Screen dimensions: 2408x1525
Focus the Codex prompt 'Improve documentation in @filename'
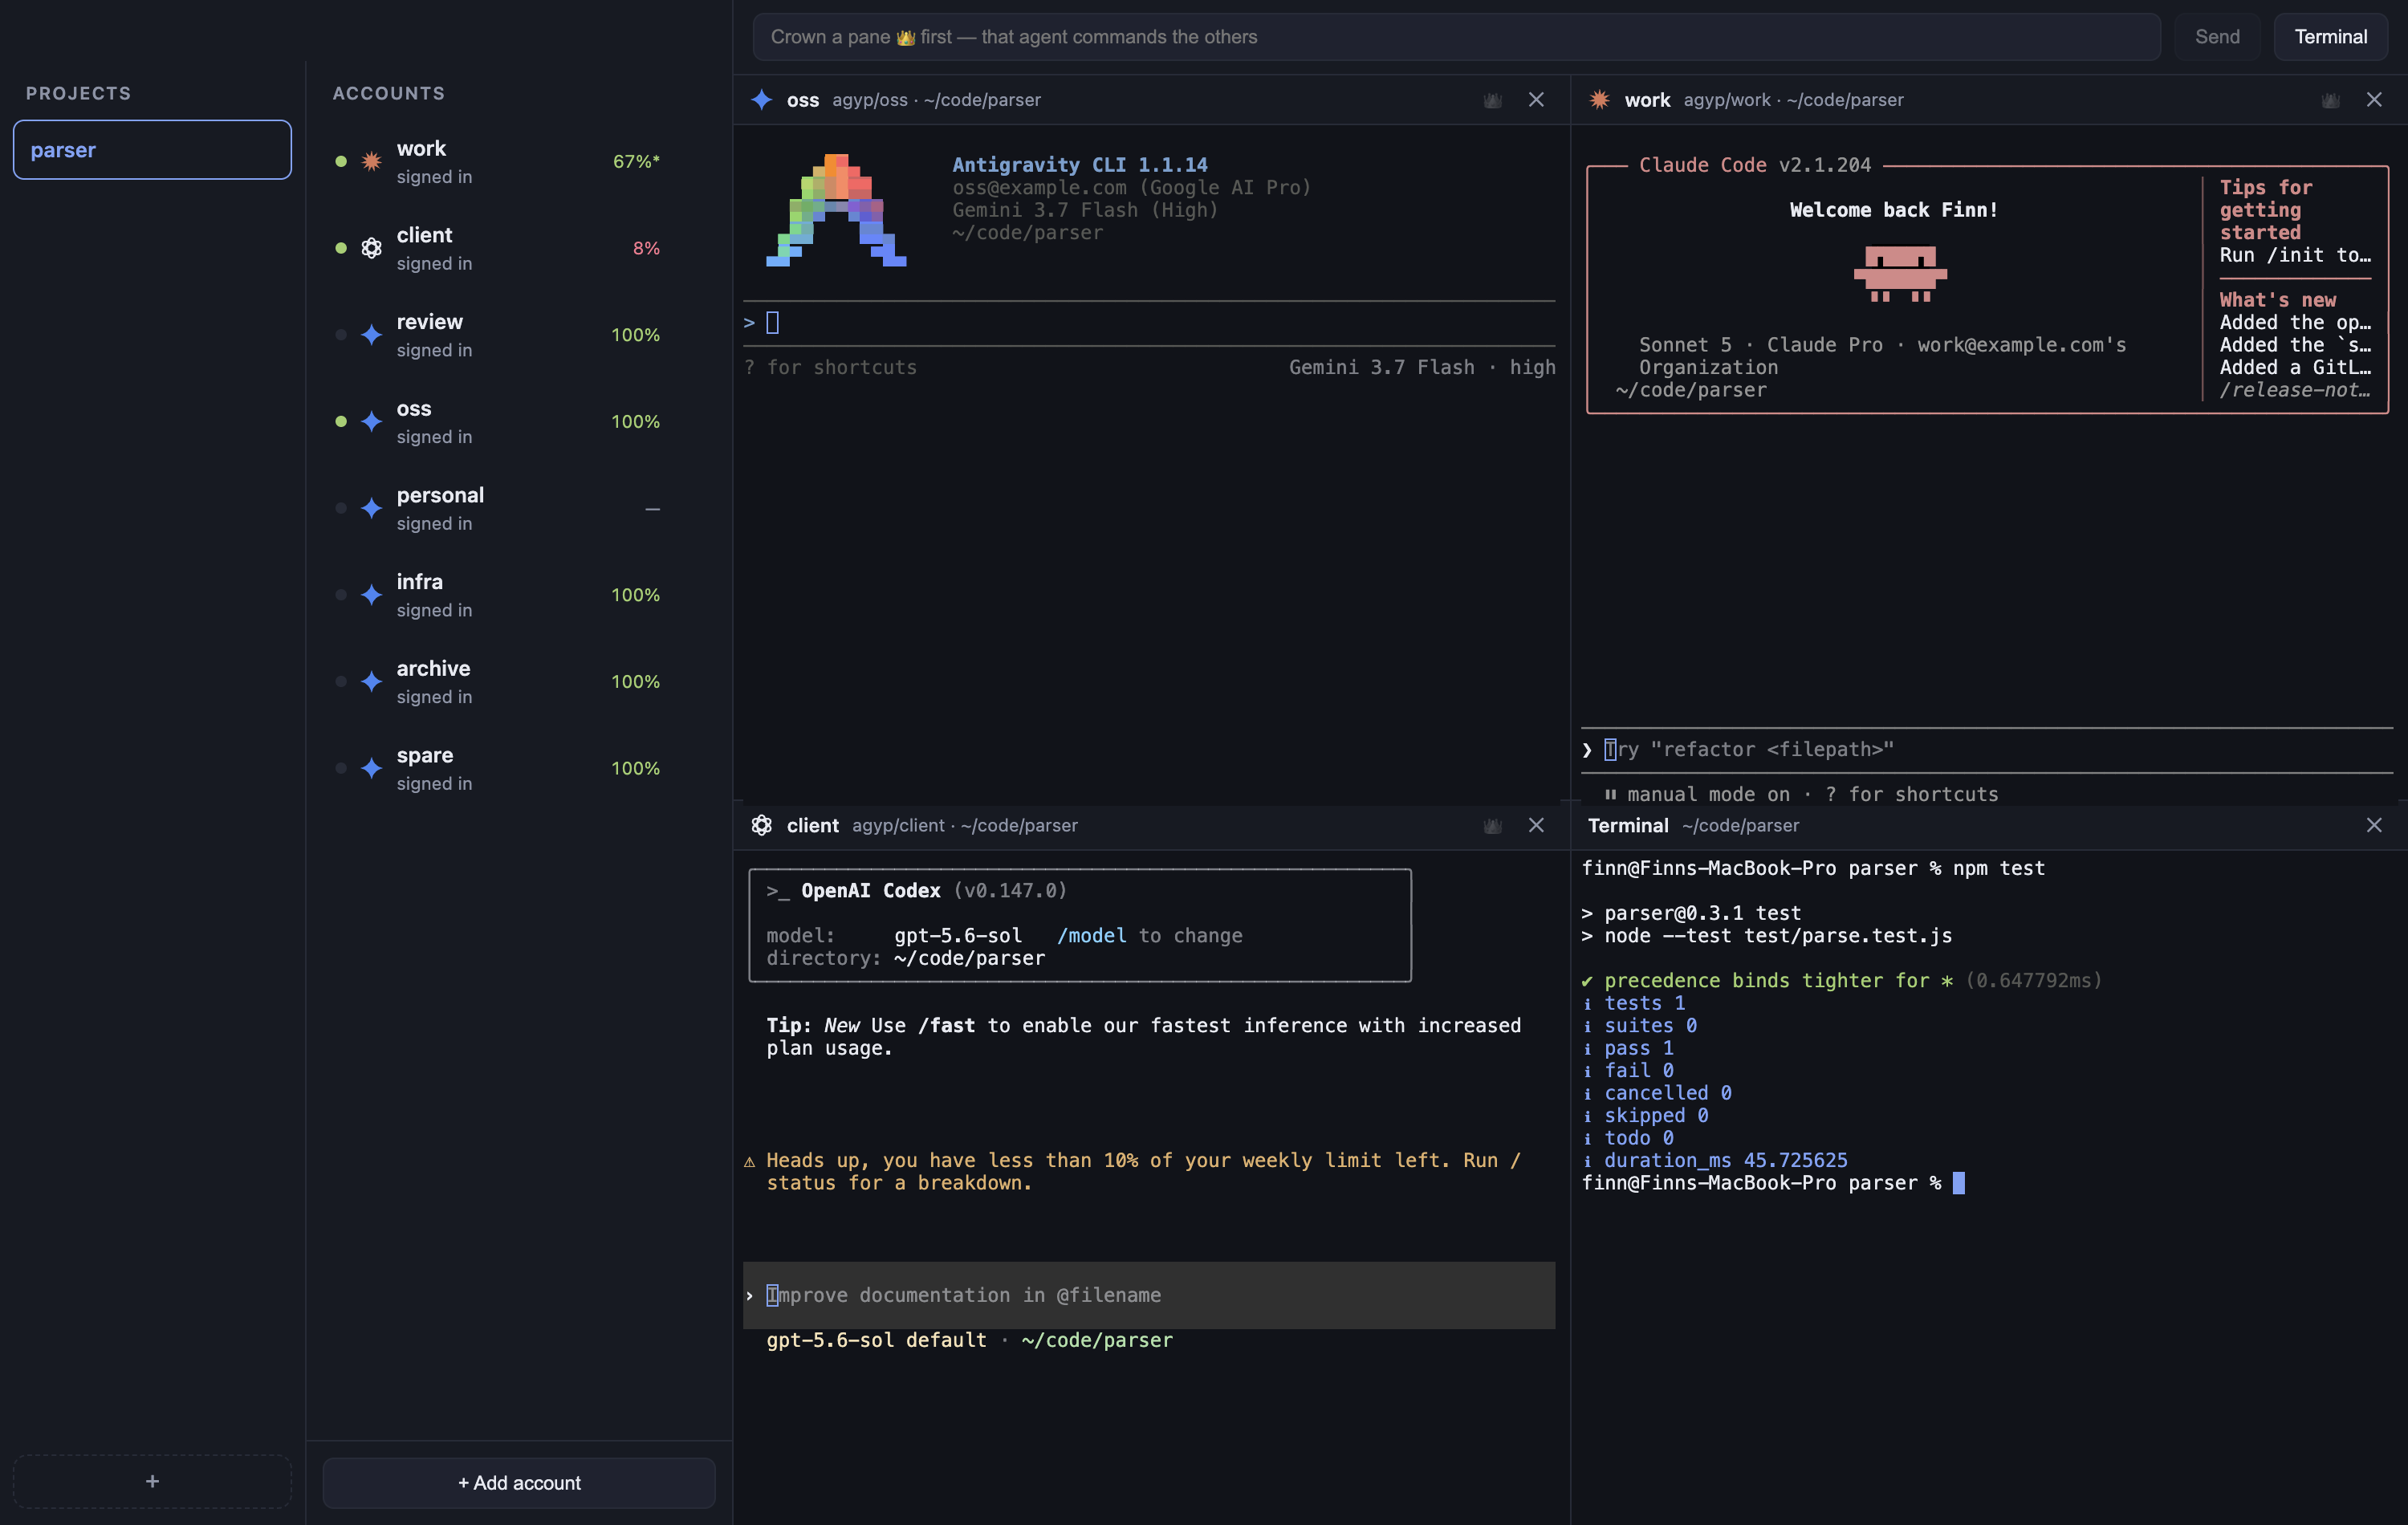[1149, 1295]
